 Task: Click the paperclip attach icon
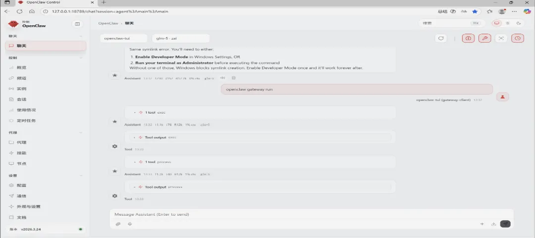click(118, 224)
